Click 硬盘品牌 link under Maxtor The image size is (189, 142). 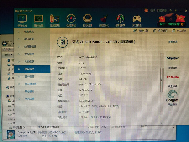pos(173,68)
